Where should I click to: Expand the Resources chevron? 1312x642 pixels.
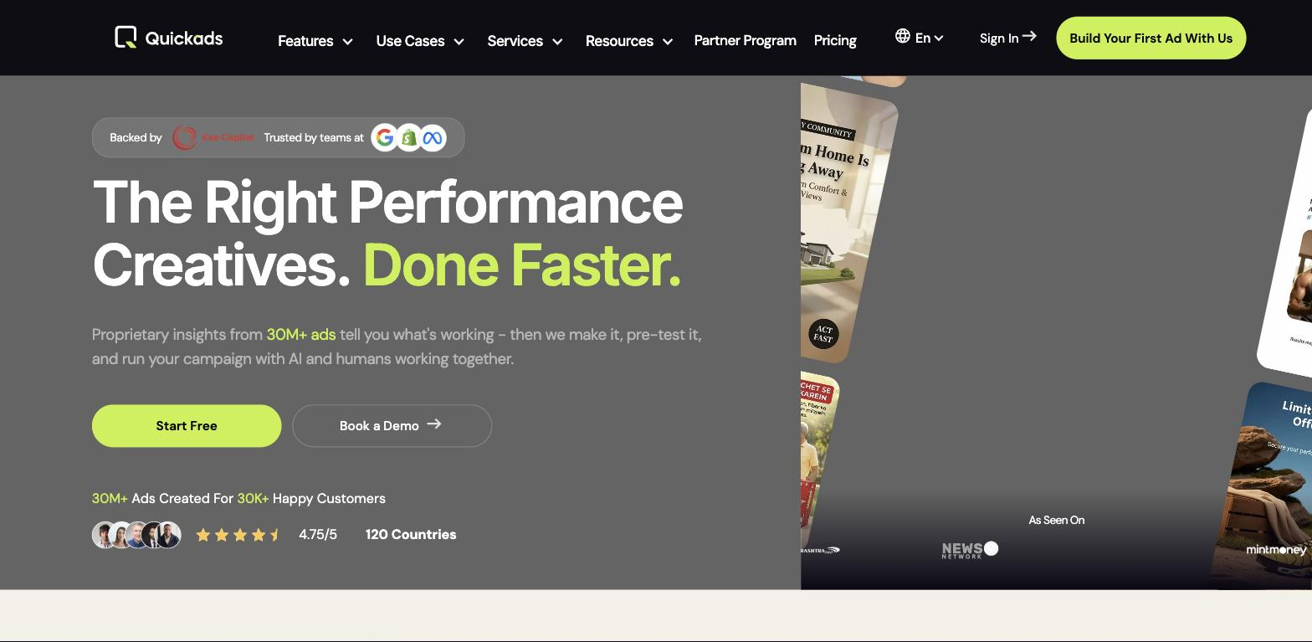668,41
